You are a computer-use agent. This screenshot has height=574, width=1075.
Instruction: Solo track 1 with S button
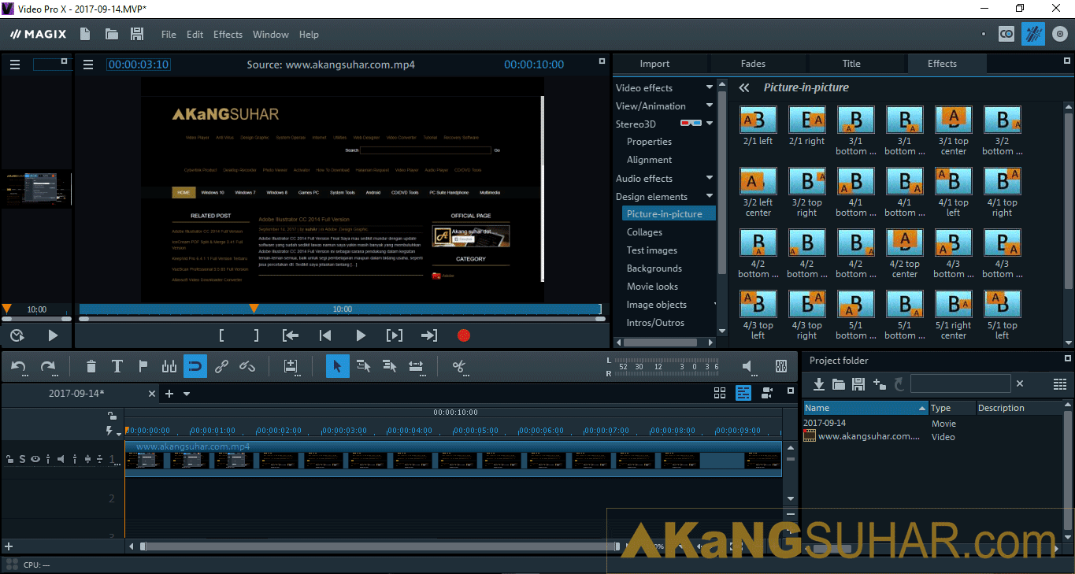tap(23, 459)
